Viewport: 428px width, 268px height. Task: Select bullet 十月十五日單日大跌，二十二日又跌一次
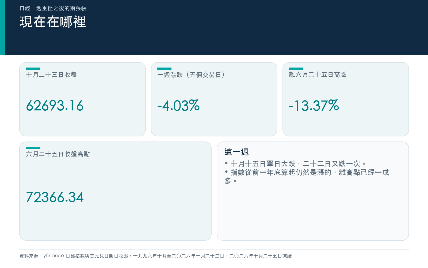click(295, 163)
